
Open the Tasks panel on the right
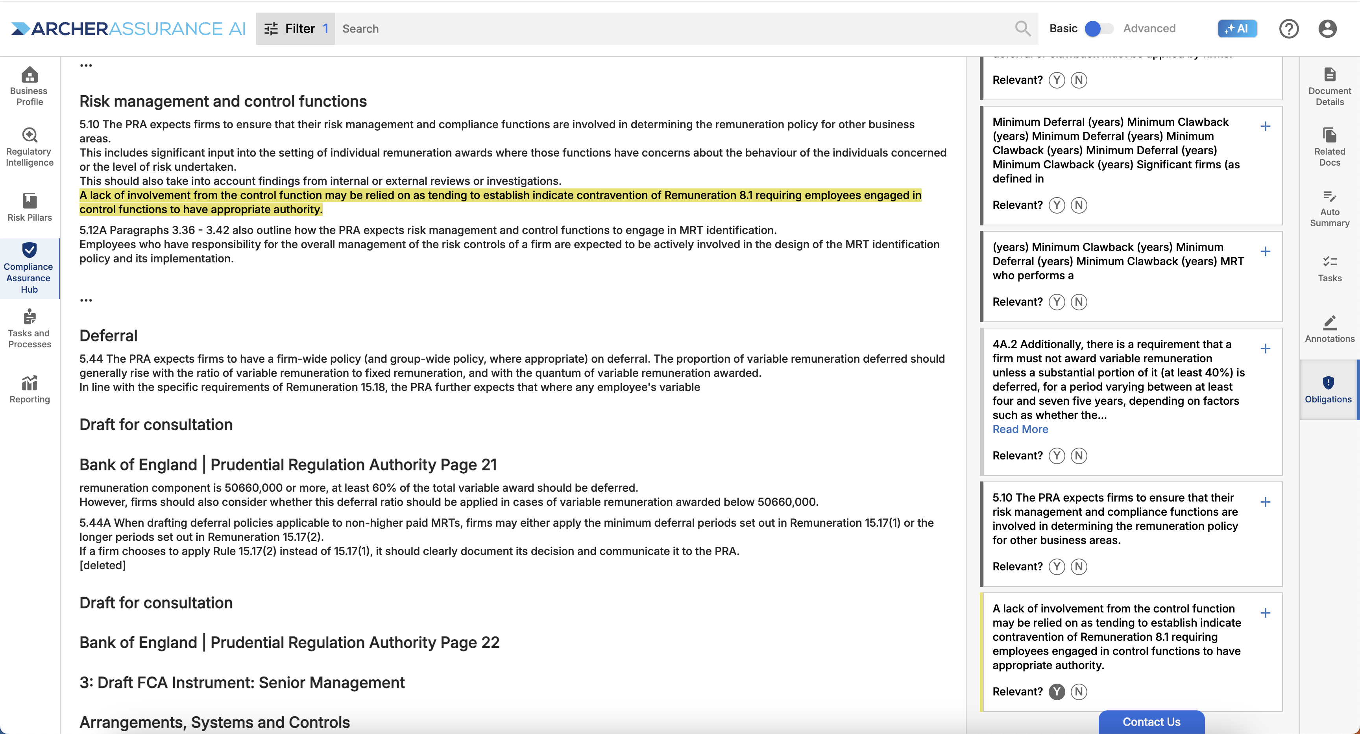(x=1329, y=269)
